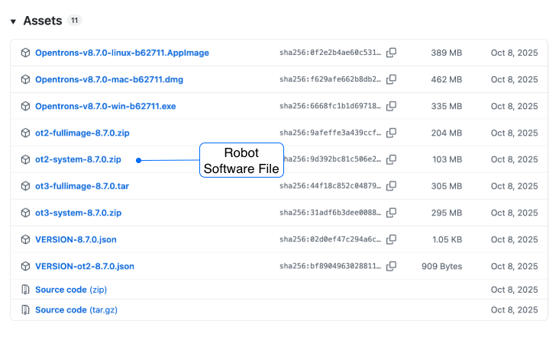Click package icon beside win exe
Screen dimensions: 559x343
click(25, 106)
